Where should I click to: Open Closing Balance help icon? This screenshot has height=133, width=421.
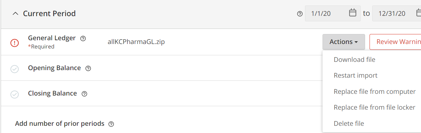(84, 94)
